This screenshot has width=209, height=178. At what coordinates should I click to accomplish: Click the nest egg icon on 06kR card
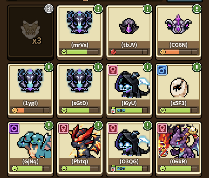click(193, 130)
